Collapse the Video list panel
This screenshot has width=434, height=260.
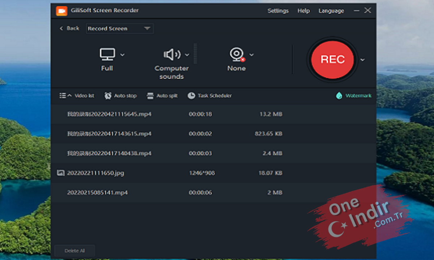tap(76, 96)
